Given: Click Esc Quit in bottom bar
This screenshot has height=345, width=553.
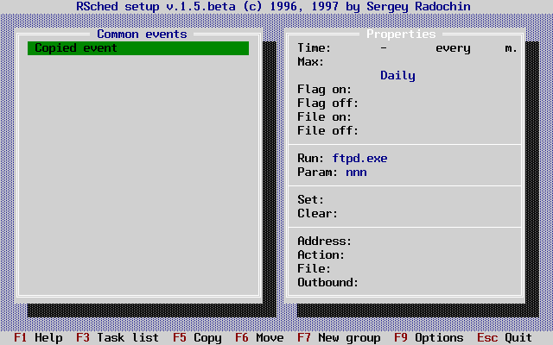Looking at the screenshot, I should pyautogui.click(x=505, y=337).
